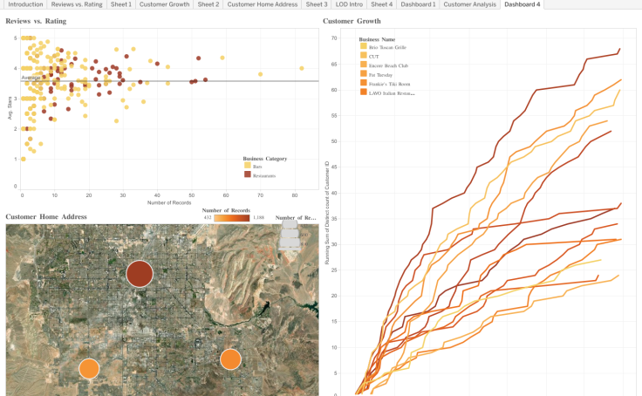The width and height of the screenshot is (642, 396).
Task: Click the large dark red map circle
Action: point(139,274)
